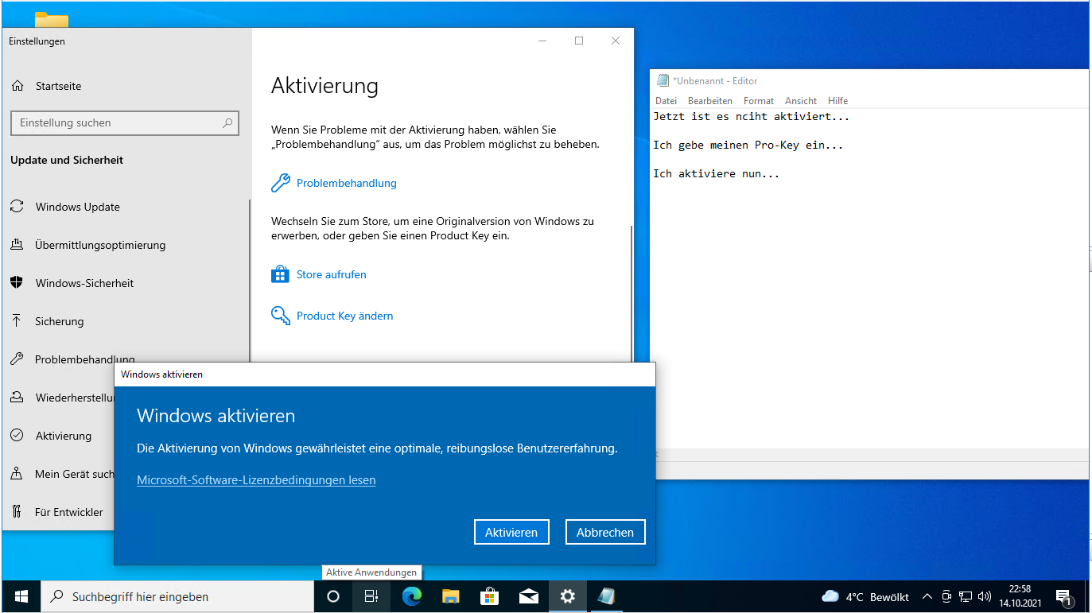Screen dimensions: 1092x613
Task: Open the Hilfe menu in Editor
Action: click(837, 101)
